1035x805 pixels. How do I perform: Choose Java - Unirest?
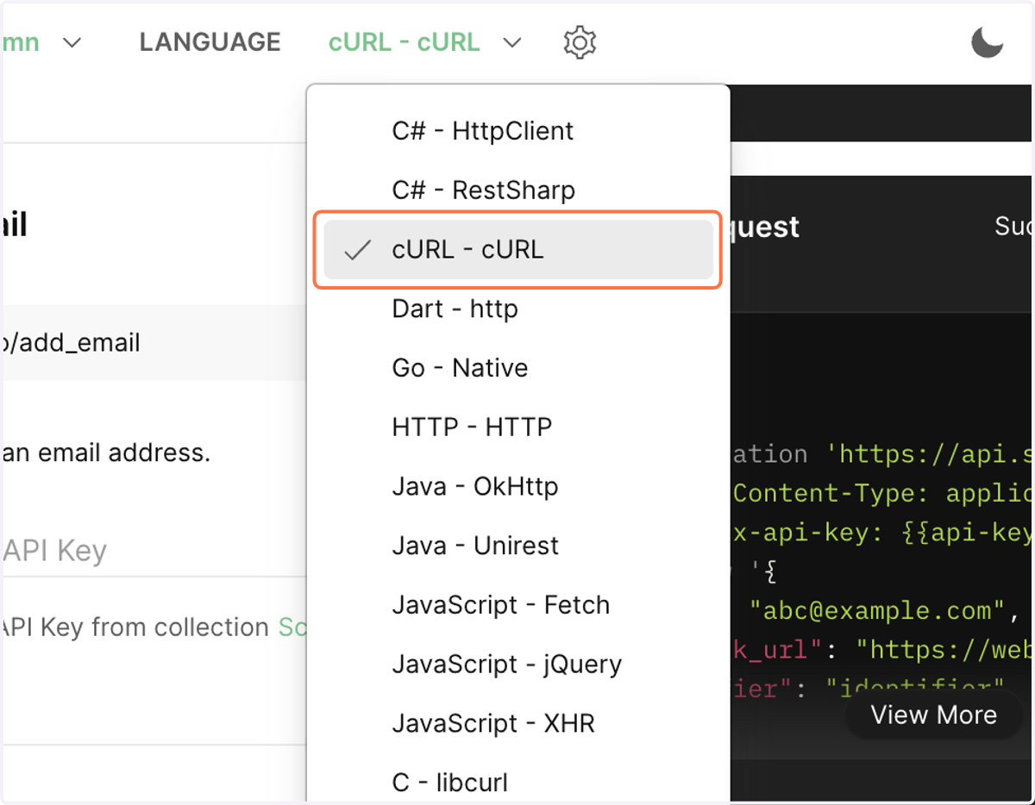[517, 546]
